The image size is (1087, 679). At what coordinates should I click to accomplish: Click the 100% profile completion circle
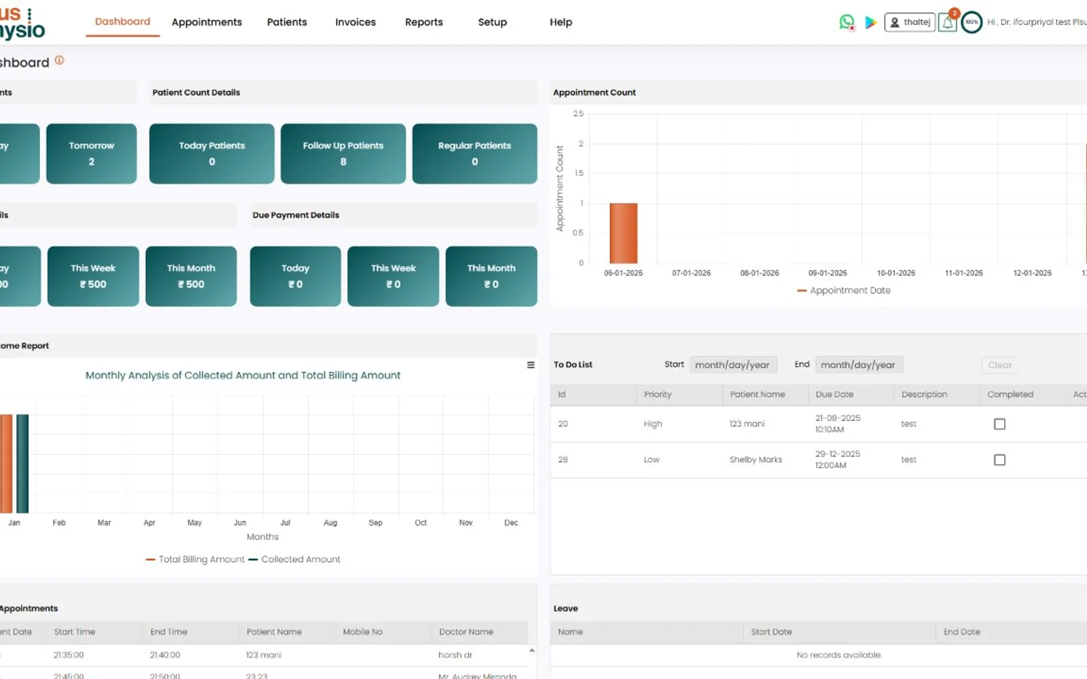coord(972,22)
